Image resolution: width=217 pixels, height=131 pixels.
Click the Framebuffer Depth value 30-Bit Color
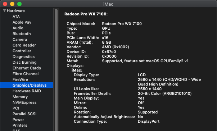click(165, 93)
